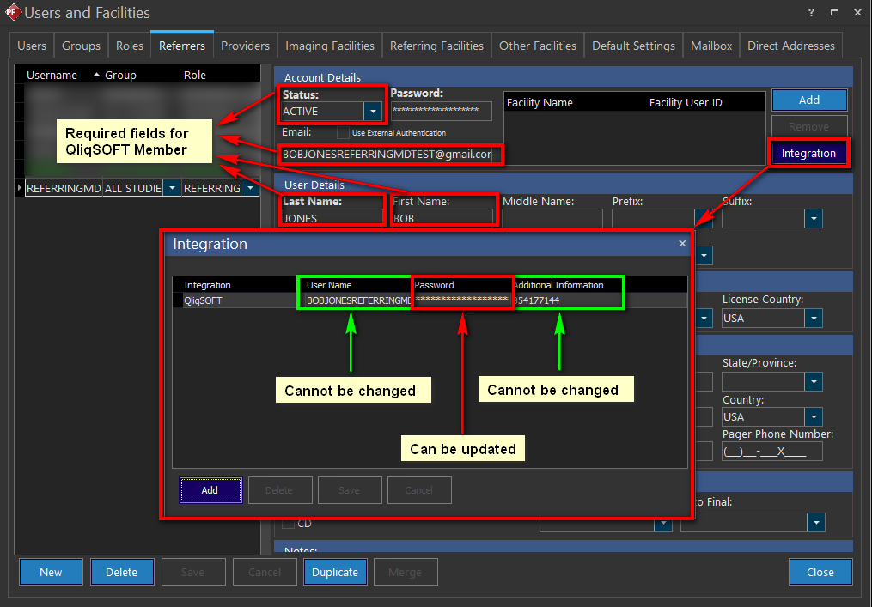Check the CD checkbox
This screenshot has height=607, width=872.
point(288,523)
